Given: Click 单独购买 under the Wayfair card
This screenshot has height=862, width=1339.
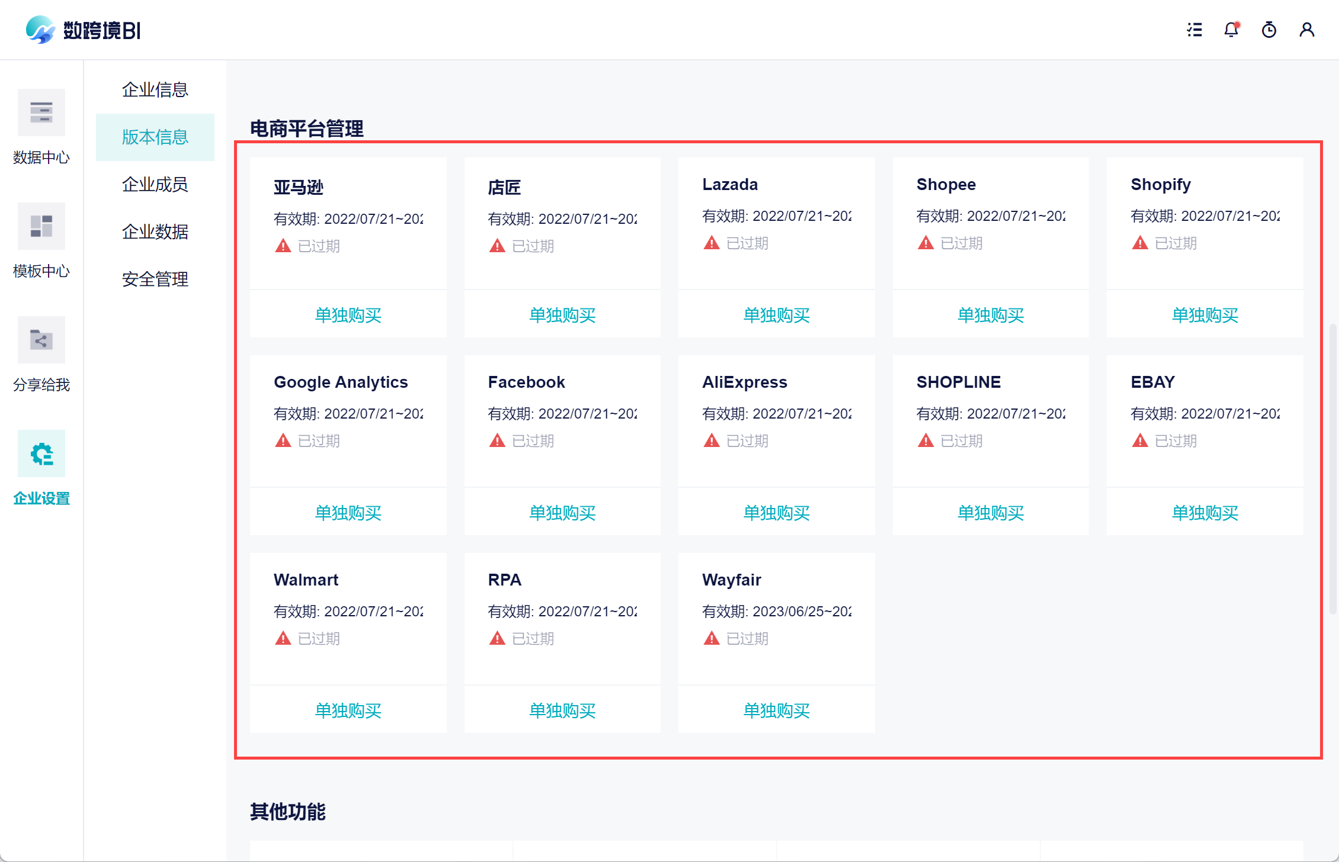Looking at the screenshot, I should (776, 710).
